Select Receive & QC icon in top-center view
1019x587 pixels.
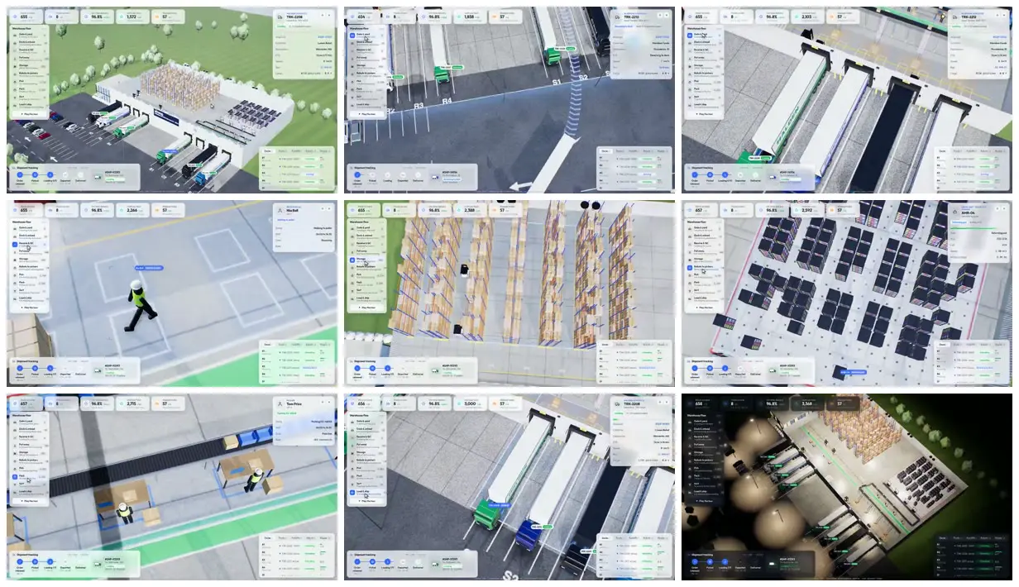pos(352,50)
